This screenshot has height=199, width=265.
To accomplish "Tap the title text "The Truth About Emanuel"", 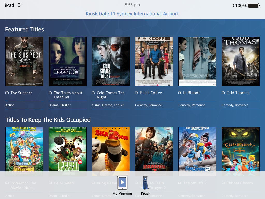I will pos(68,95).
